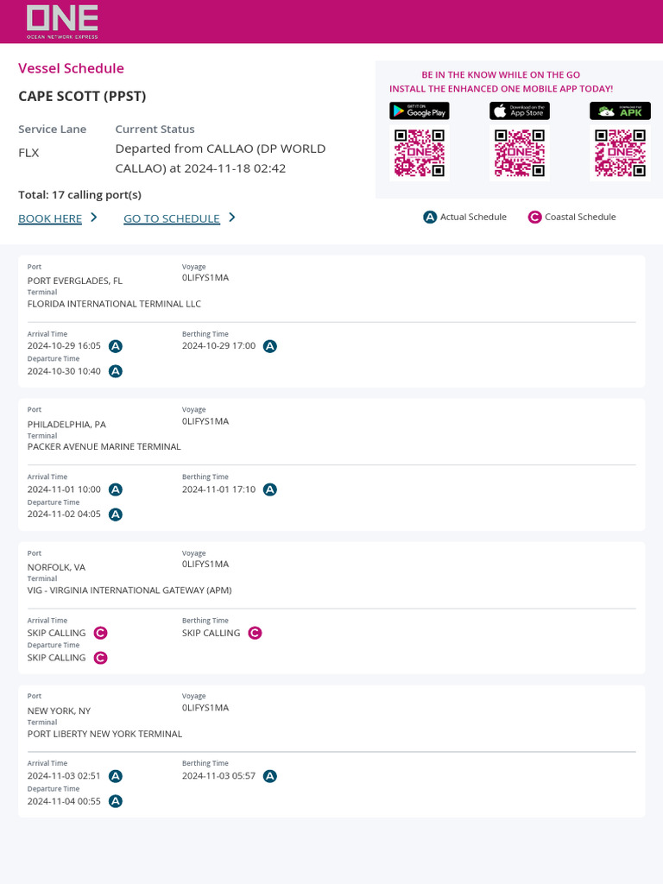Click Coastal icon beside Norfolk arrival SKIP CALLING

(101, 633)
